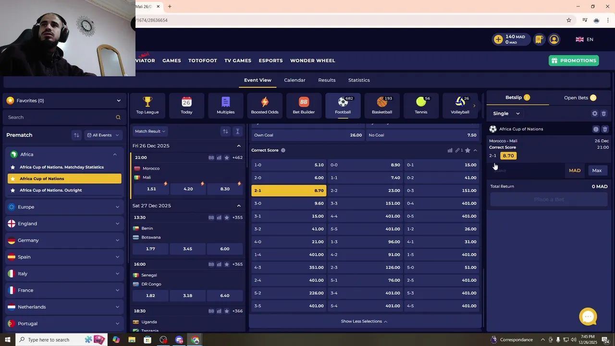615x346 pixels.
Task: Select the Basketball sport icon
Action: pyautogui.click(x=382, y=105)
